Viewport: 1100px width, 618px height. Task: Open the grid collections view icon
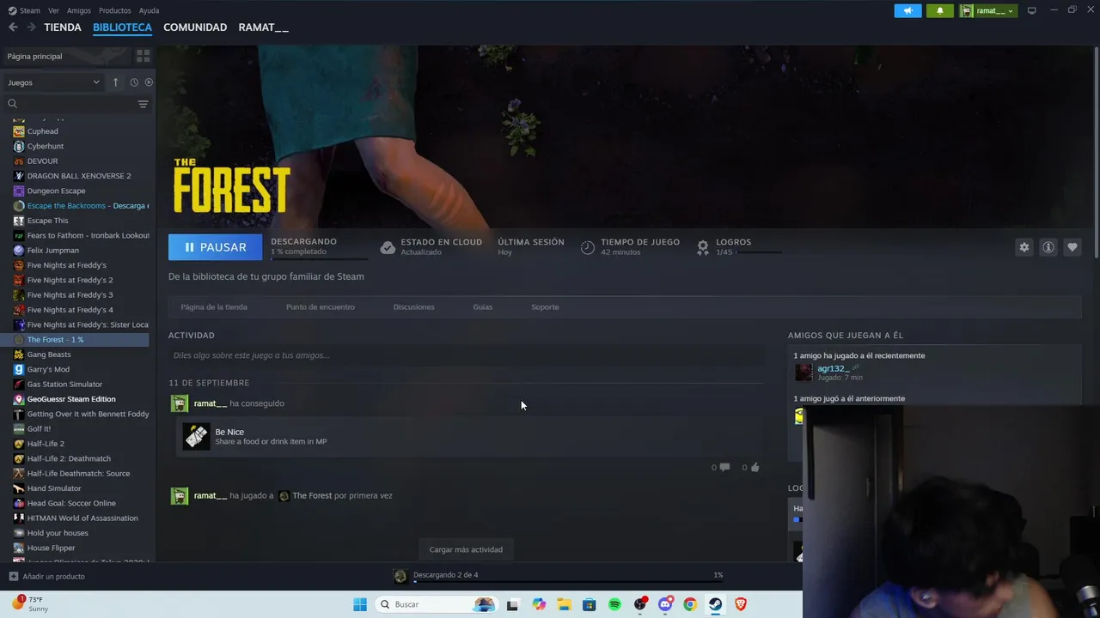tap(143, 56)
